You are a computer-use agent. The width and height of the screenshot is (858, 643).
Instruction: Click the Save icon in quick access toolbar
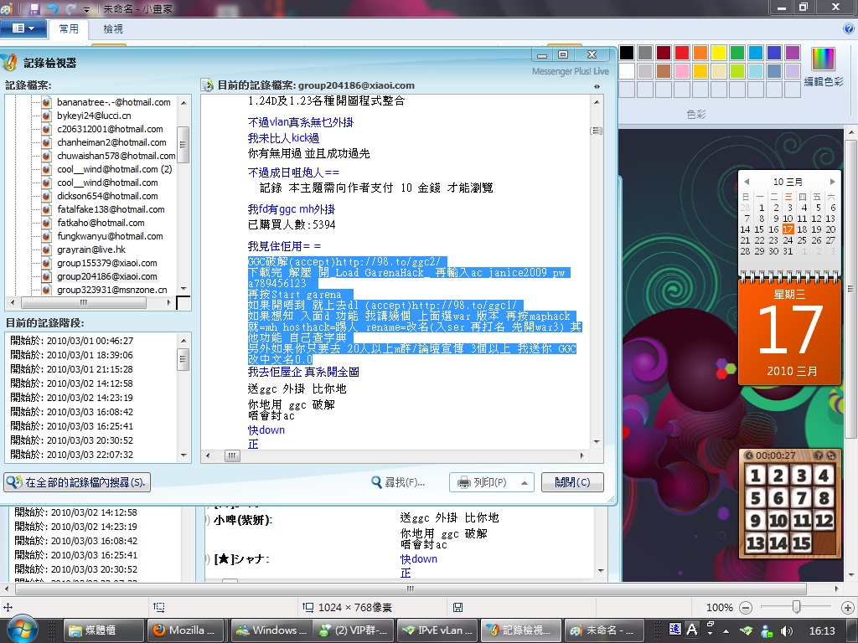tap(34, 8)
